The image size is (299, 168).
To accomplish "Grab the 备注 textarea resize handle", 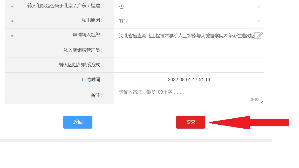I will click(262, 102).
